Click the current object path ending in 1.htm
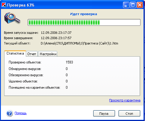 (79, 43)
